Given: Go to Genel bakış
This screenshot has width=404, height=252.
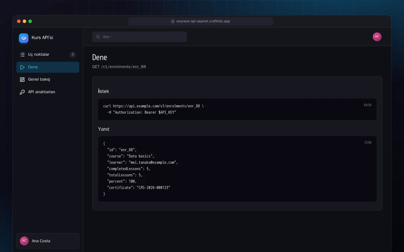Looking at the screenshot, I should (x=48, y=79).
